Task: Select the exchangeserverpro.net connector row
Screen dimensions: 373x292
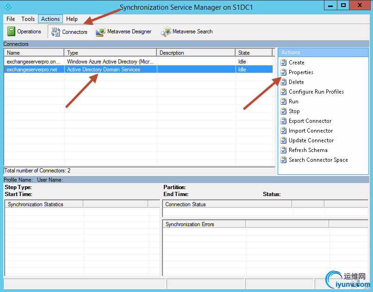Action: pos(138,70)
